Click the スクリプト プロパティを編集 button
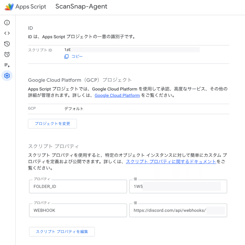The width and height of the screenshot is (245, 245). click(62, 232)
